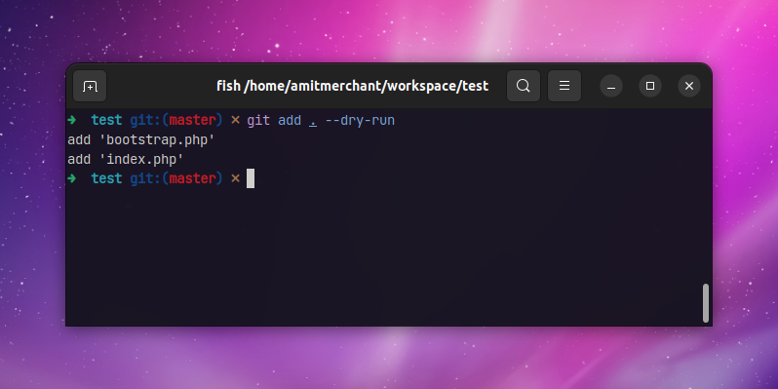This screenshot has width=778, height=389.
Task: Open the hamburger menu
Action: pos(564,86)
